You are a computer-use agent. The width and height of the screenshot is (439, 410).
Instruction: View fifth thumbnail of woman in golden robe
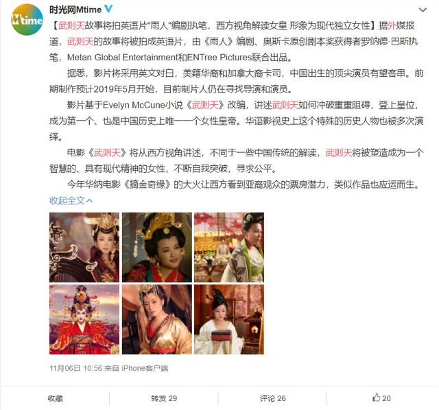pos(157,319)
